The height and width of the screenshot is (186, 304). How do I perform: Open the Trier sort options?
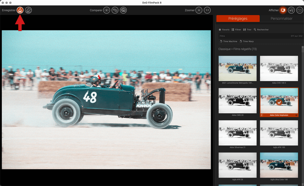[x=247, y=30]
